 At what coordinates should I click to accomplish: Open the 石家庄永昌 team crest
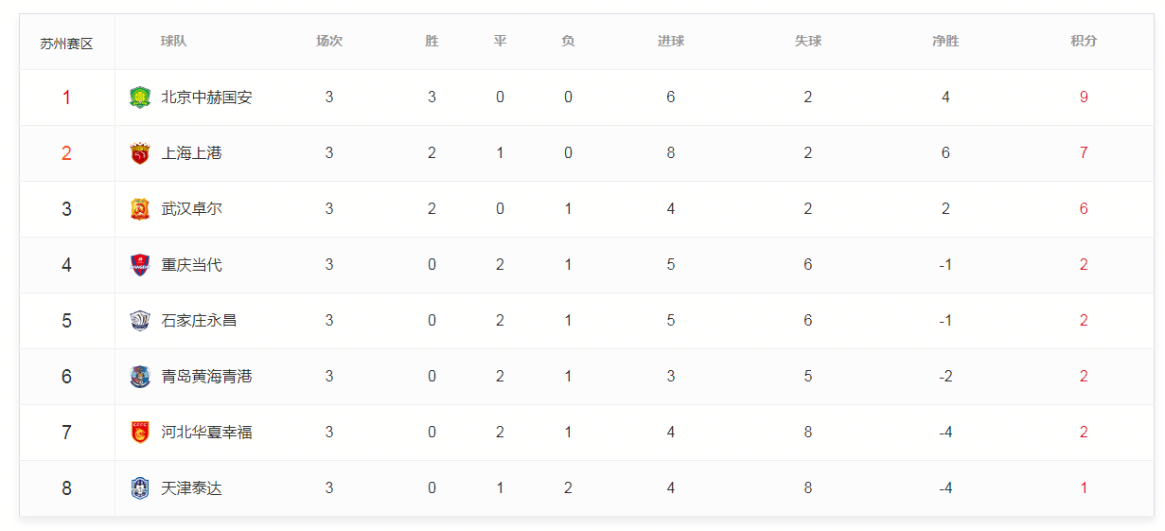pos(140,321)
